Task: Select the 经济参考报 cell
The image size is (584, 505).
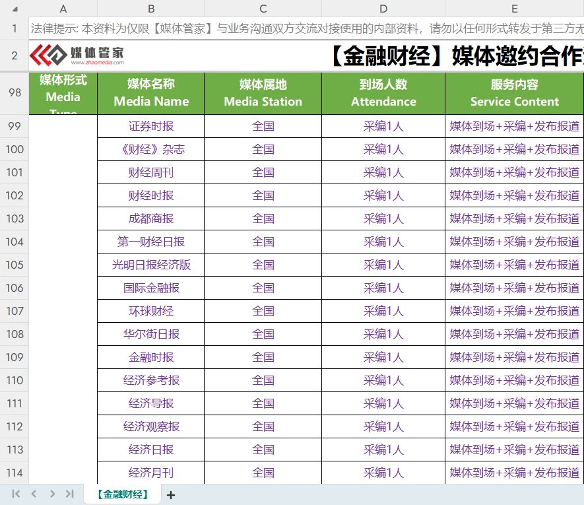Action: pyautogui.click(x=151, y=380)
